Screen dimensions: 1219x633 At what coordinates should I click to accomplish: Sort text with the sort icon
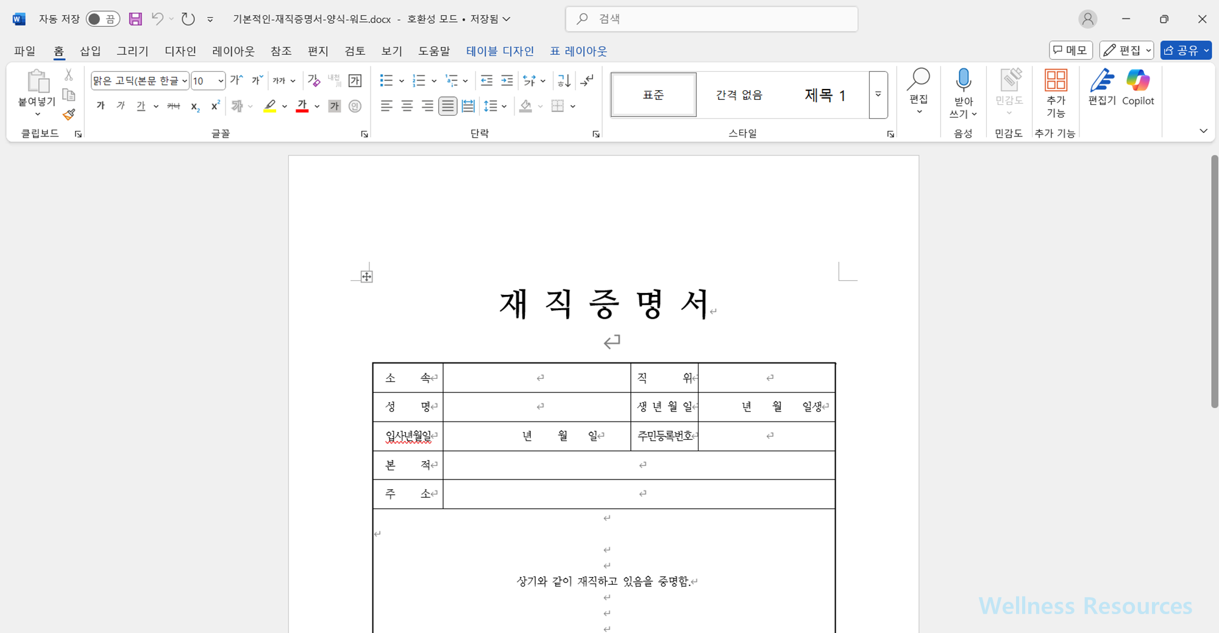pos(564,80)
